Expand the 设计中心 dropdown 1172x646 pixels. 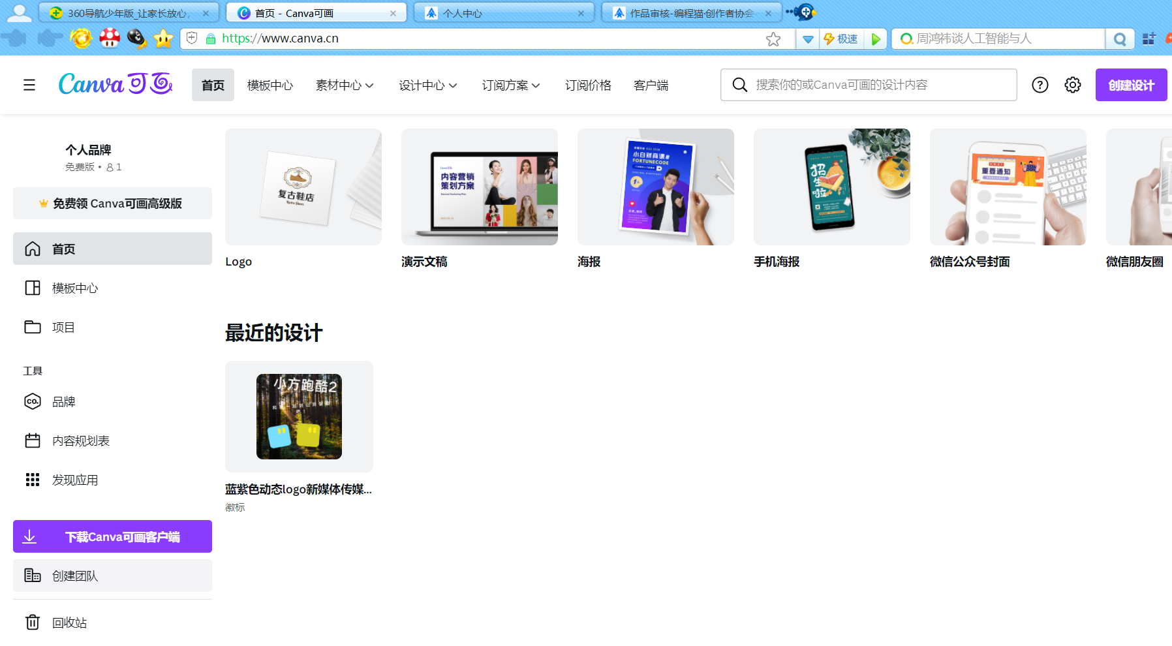pyautogui.click(x=428, y=85)
